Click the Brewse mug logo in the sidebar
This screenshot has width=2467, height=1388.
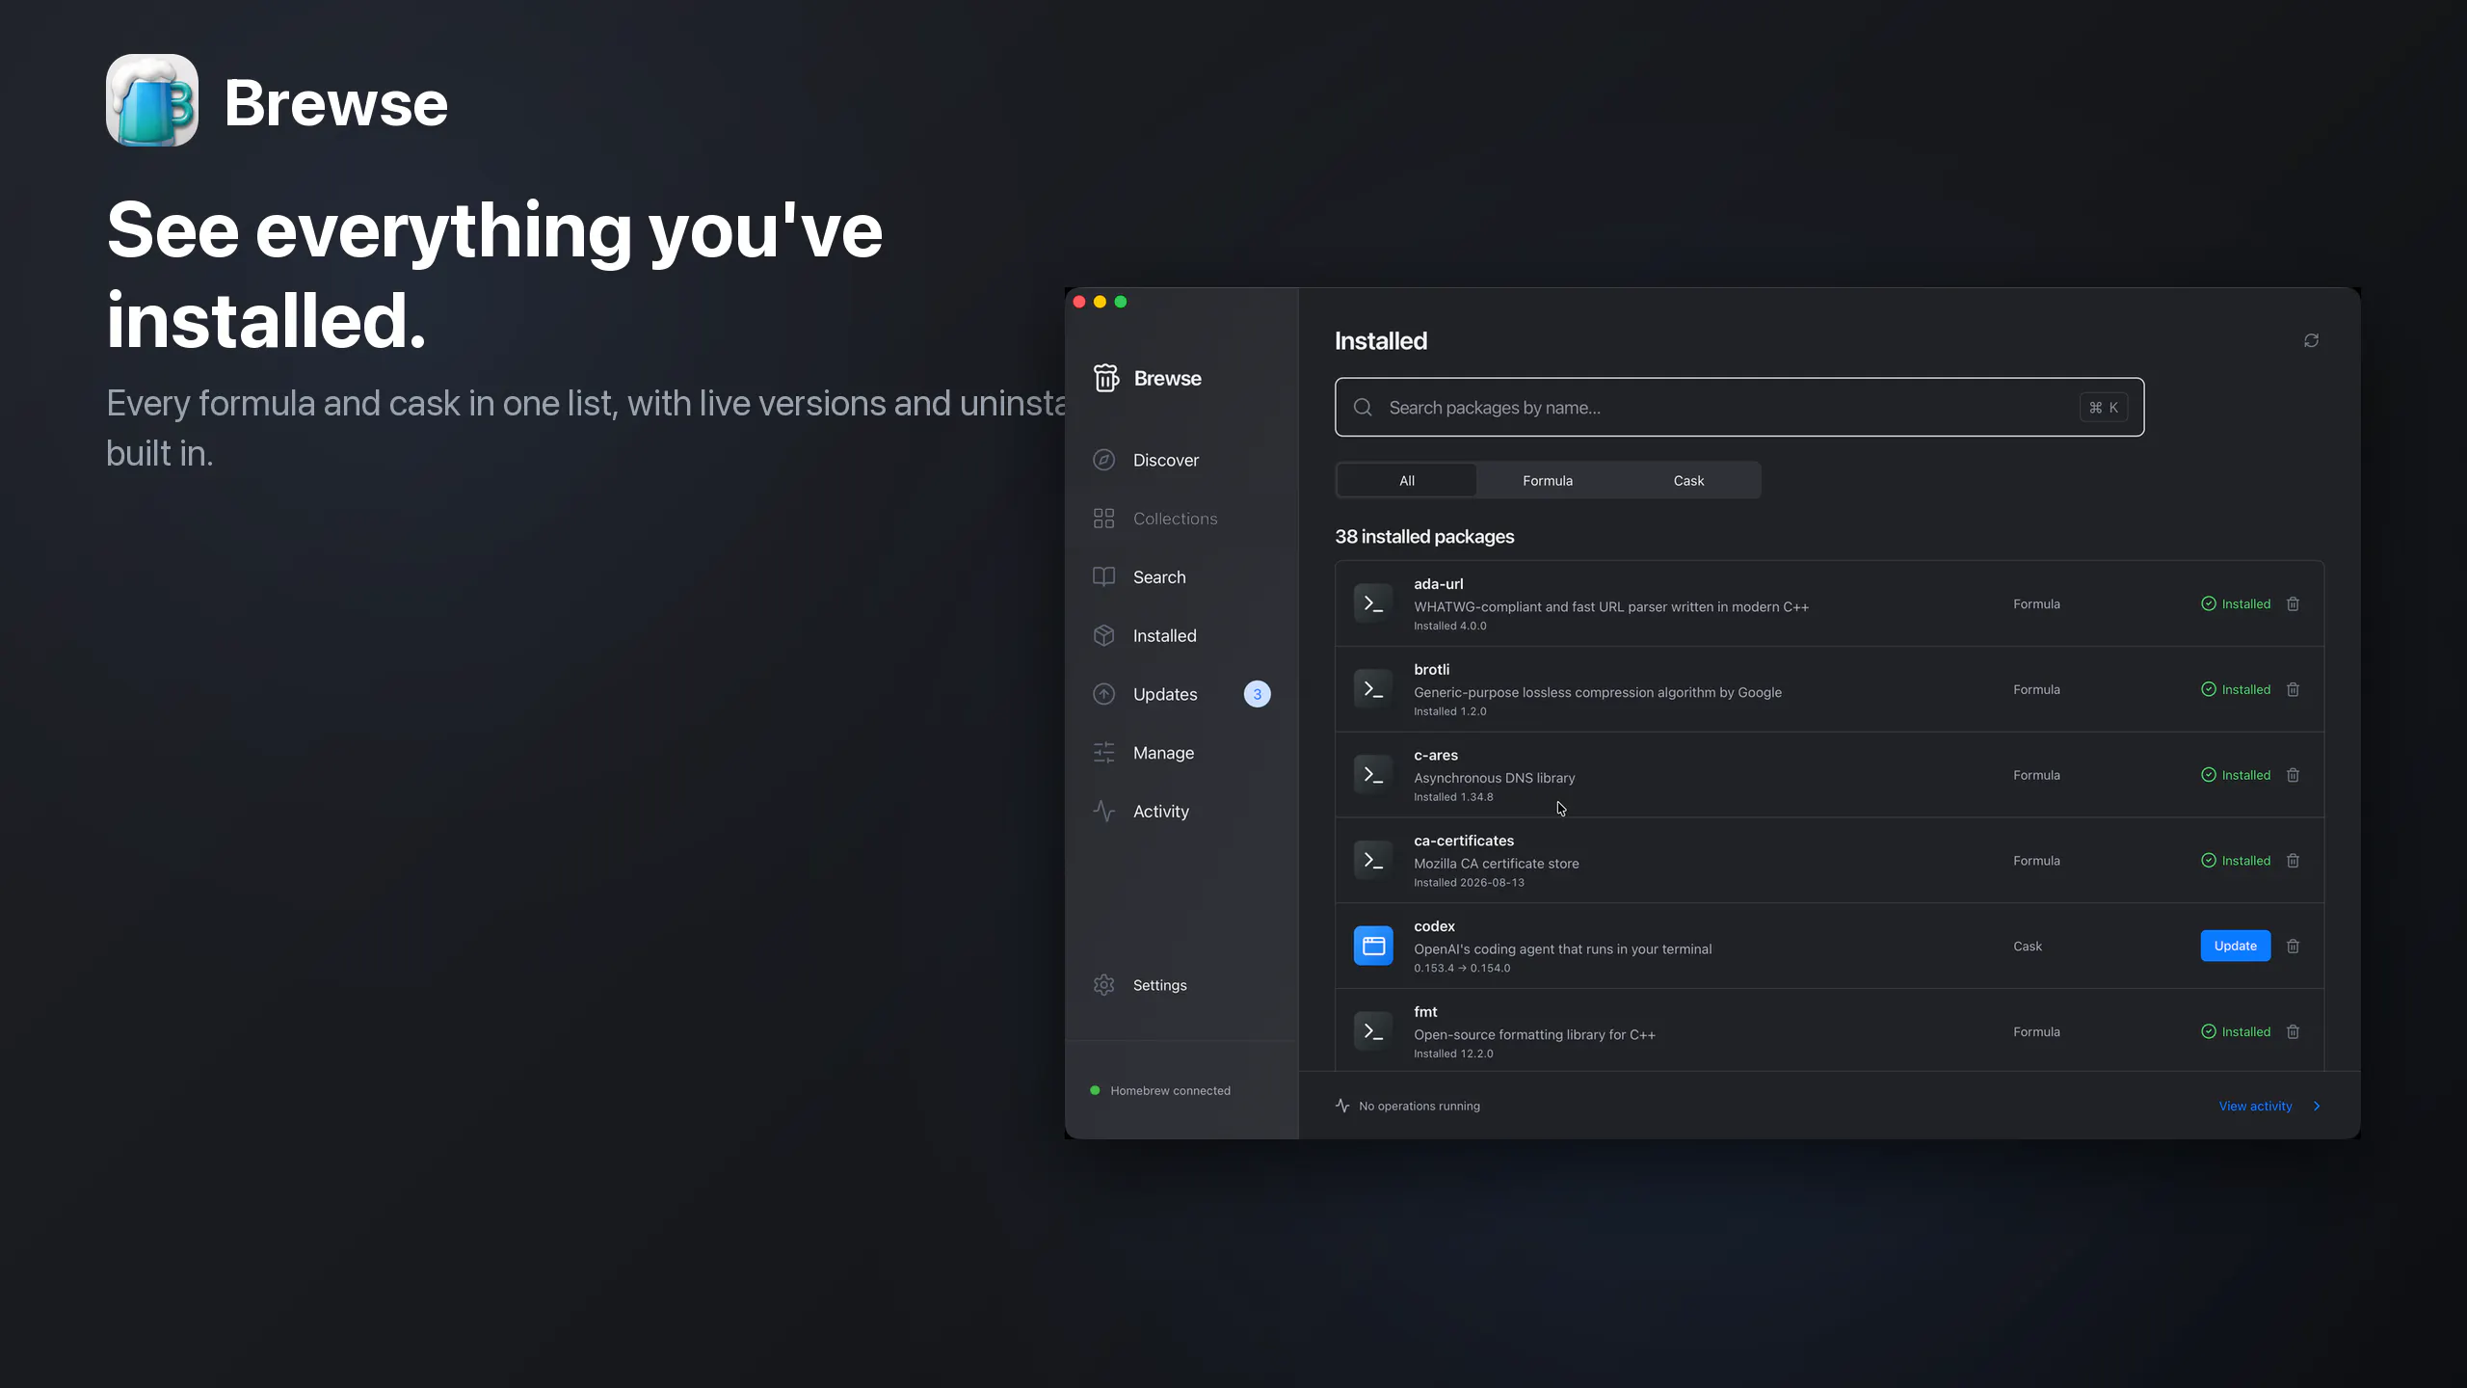click(1105, 378)
